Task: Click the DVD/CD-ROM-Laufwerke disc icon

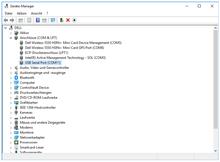Action: [x=16, y=97]
